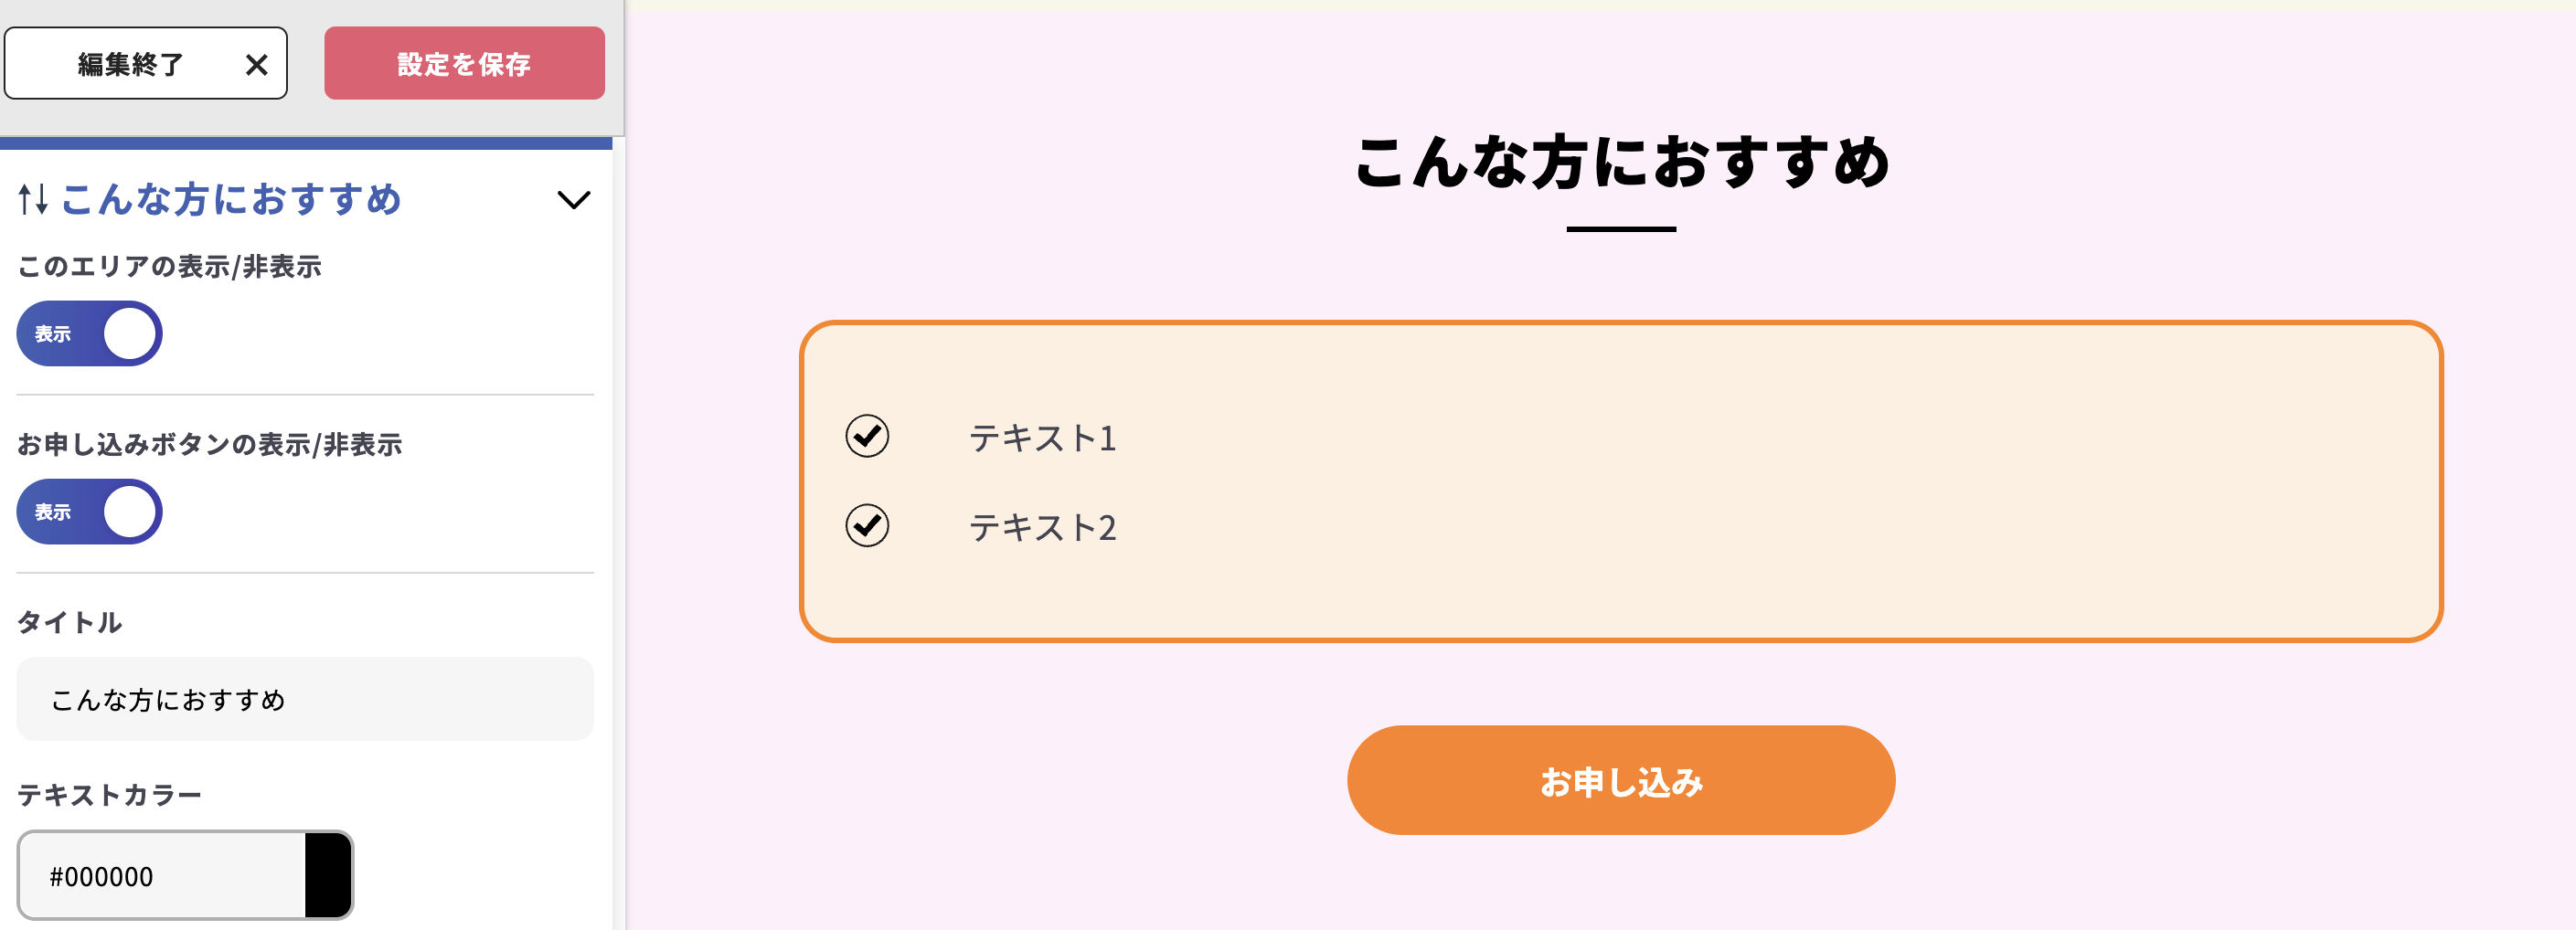Collapse the こんな方におすすめ settings section
This screenshot has height=930, width=2576.
pos(573,200)
